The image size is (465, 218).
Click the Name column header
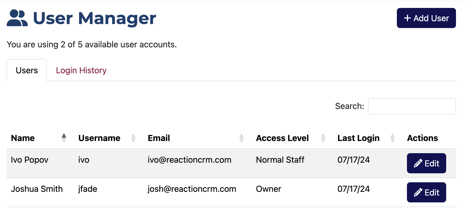point(23,138)
